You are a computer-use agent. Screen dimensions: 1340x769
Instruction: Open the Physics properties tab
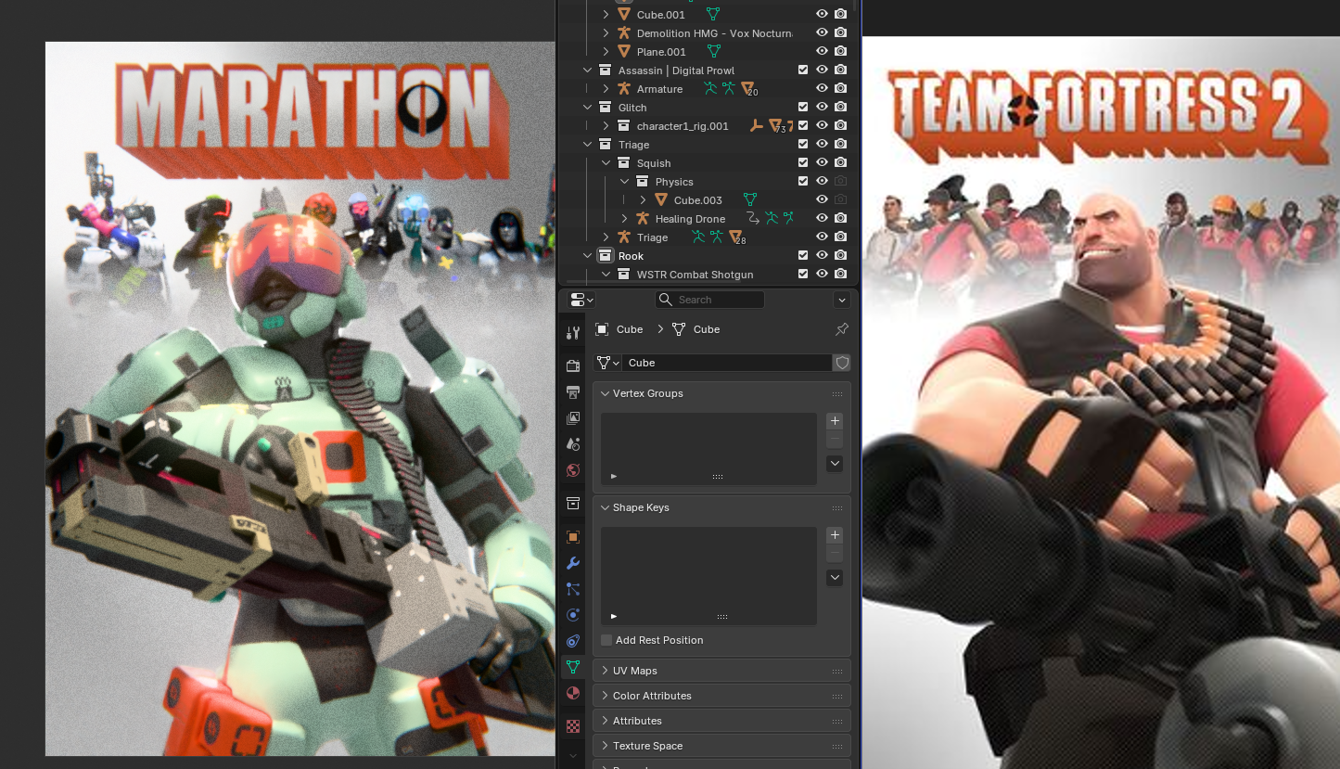pos(573,615)
